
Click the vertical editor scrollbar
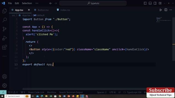click(174, 39)
